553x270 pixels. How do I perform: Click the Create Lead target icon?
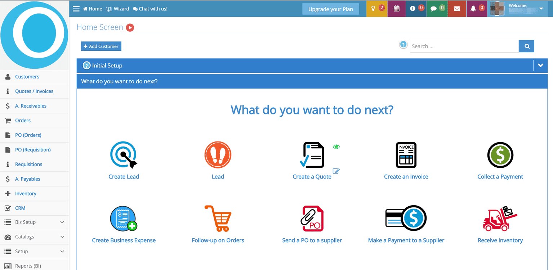tap(124, 155)
